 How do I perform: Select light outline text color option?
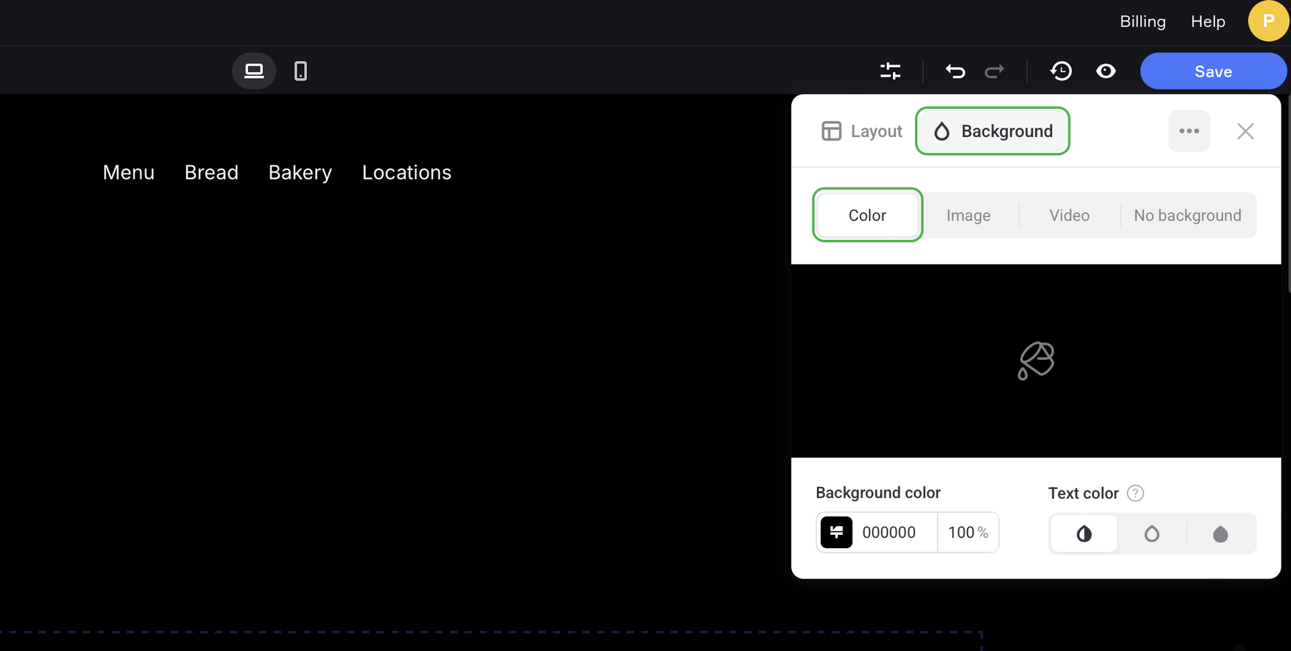click(1152, 534)
